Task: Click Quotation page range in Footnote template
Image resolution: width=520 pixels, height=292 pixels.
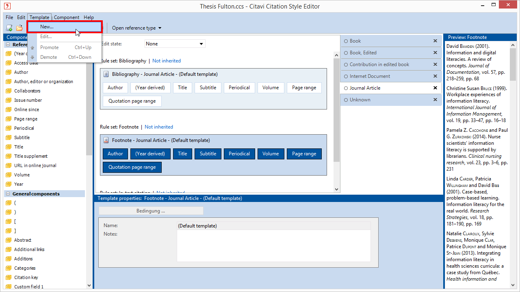Action: coord(132,167)
